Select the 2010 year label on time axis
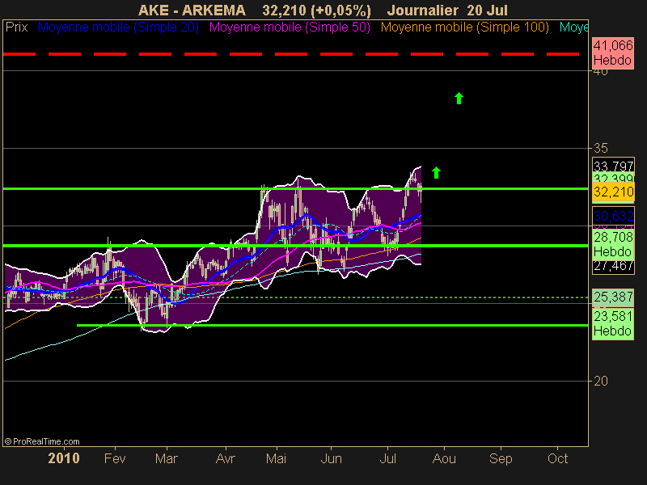The height and width of the screenshot is (485, 647). [64, 458]
